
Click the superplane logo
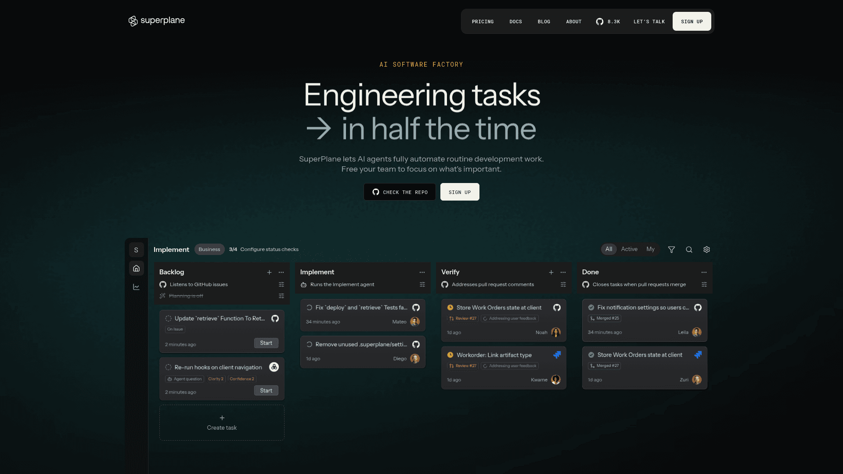click(156, 21)
